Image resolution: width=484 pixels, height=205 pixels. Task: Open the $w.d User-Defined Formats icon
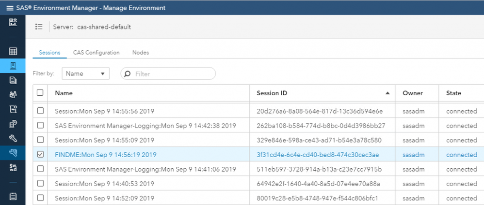(x=13, y=167)
